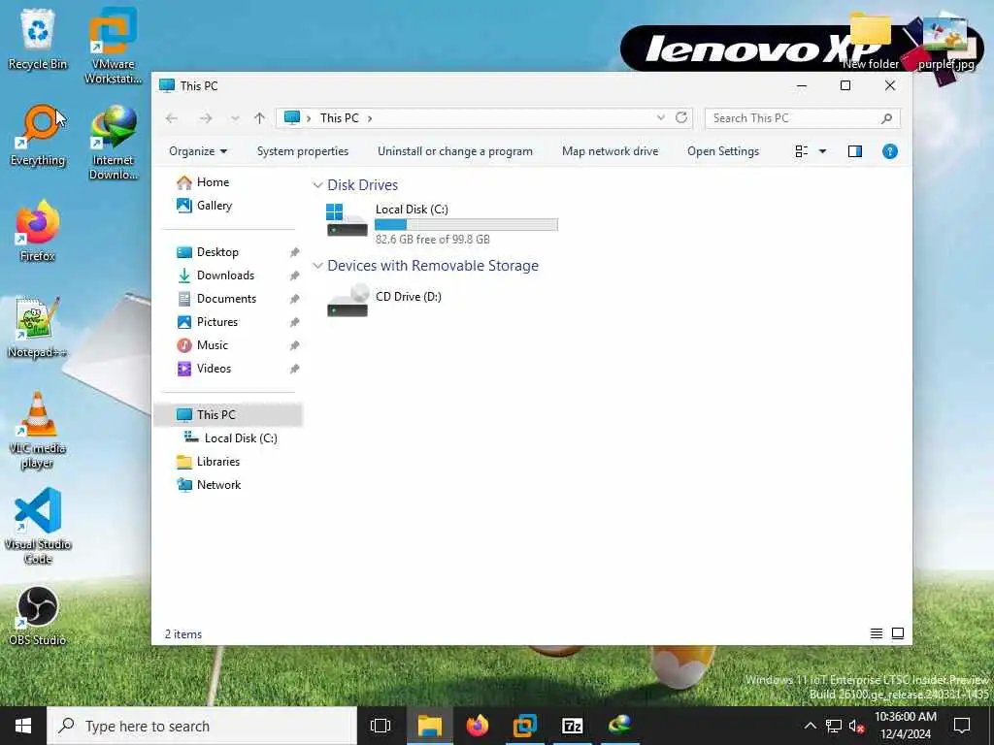Open Help with the question mark
This screenshot has width=994, height=745.
point(889,151)
